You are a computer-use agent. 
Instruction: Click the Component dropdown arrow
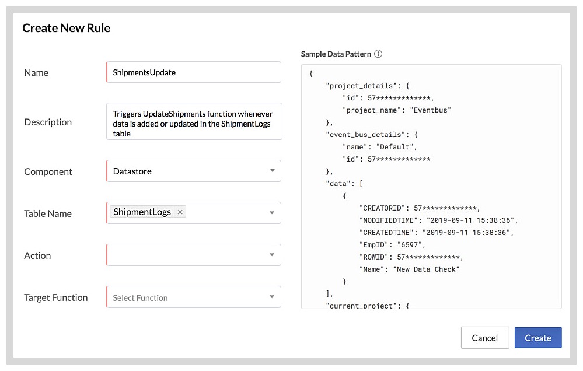point(272,171)
